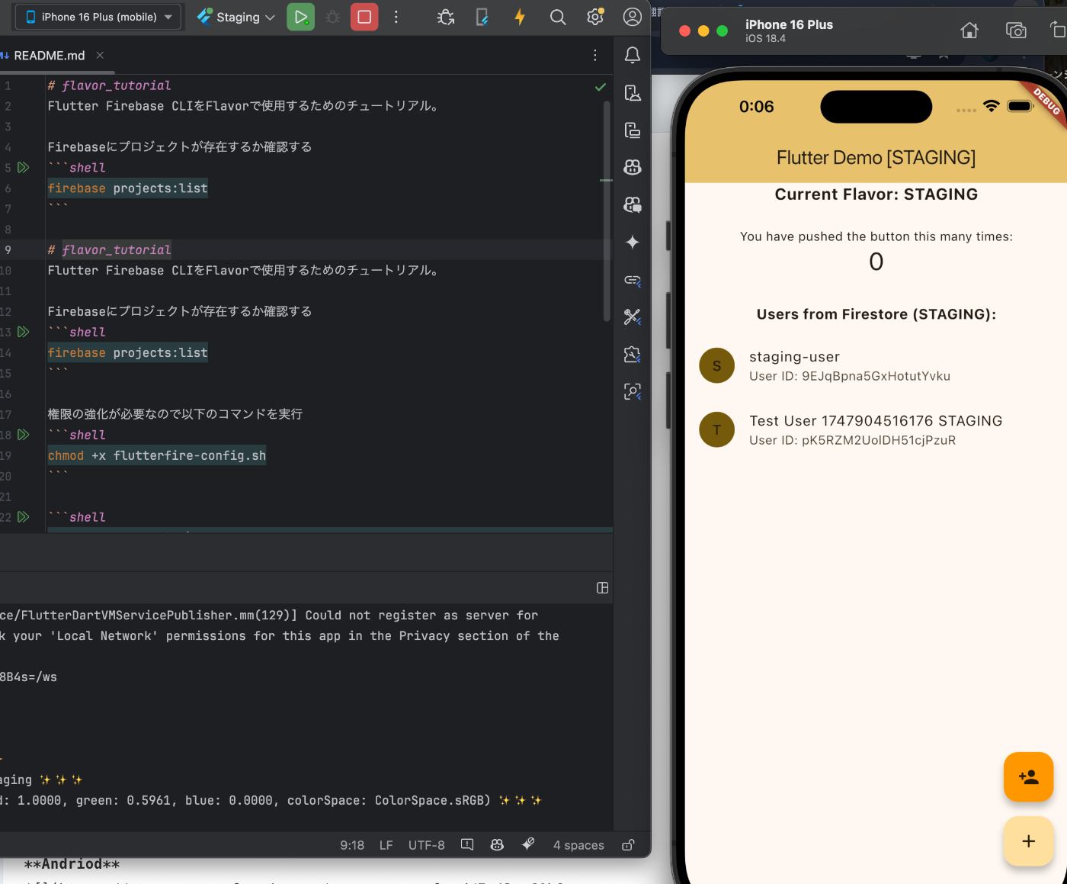
Task: Open Running Devices tool window icon
Action: (x=633, y=130)
